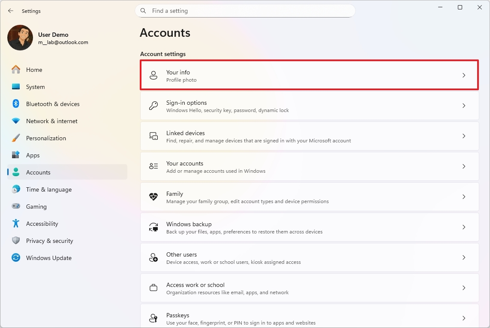Screen dimensions: 490x328
Task: Click the Gaming controller icon
Action: pos(16,207)
